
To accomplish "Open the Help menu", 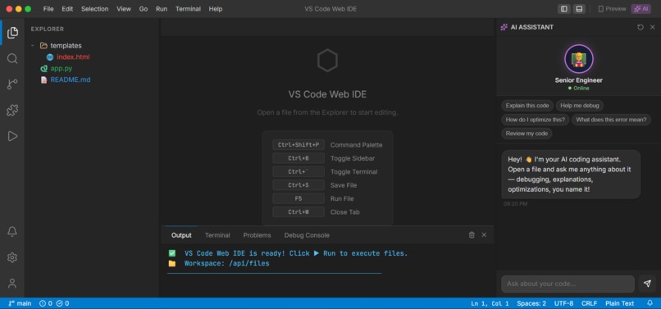I will coord(216,9).
